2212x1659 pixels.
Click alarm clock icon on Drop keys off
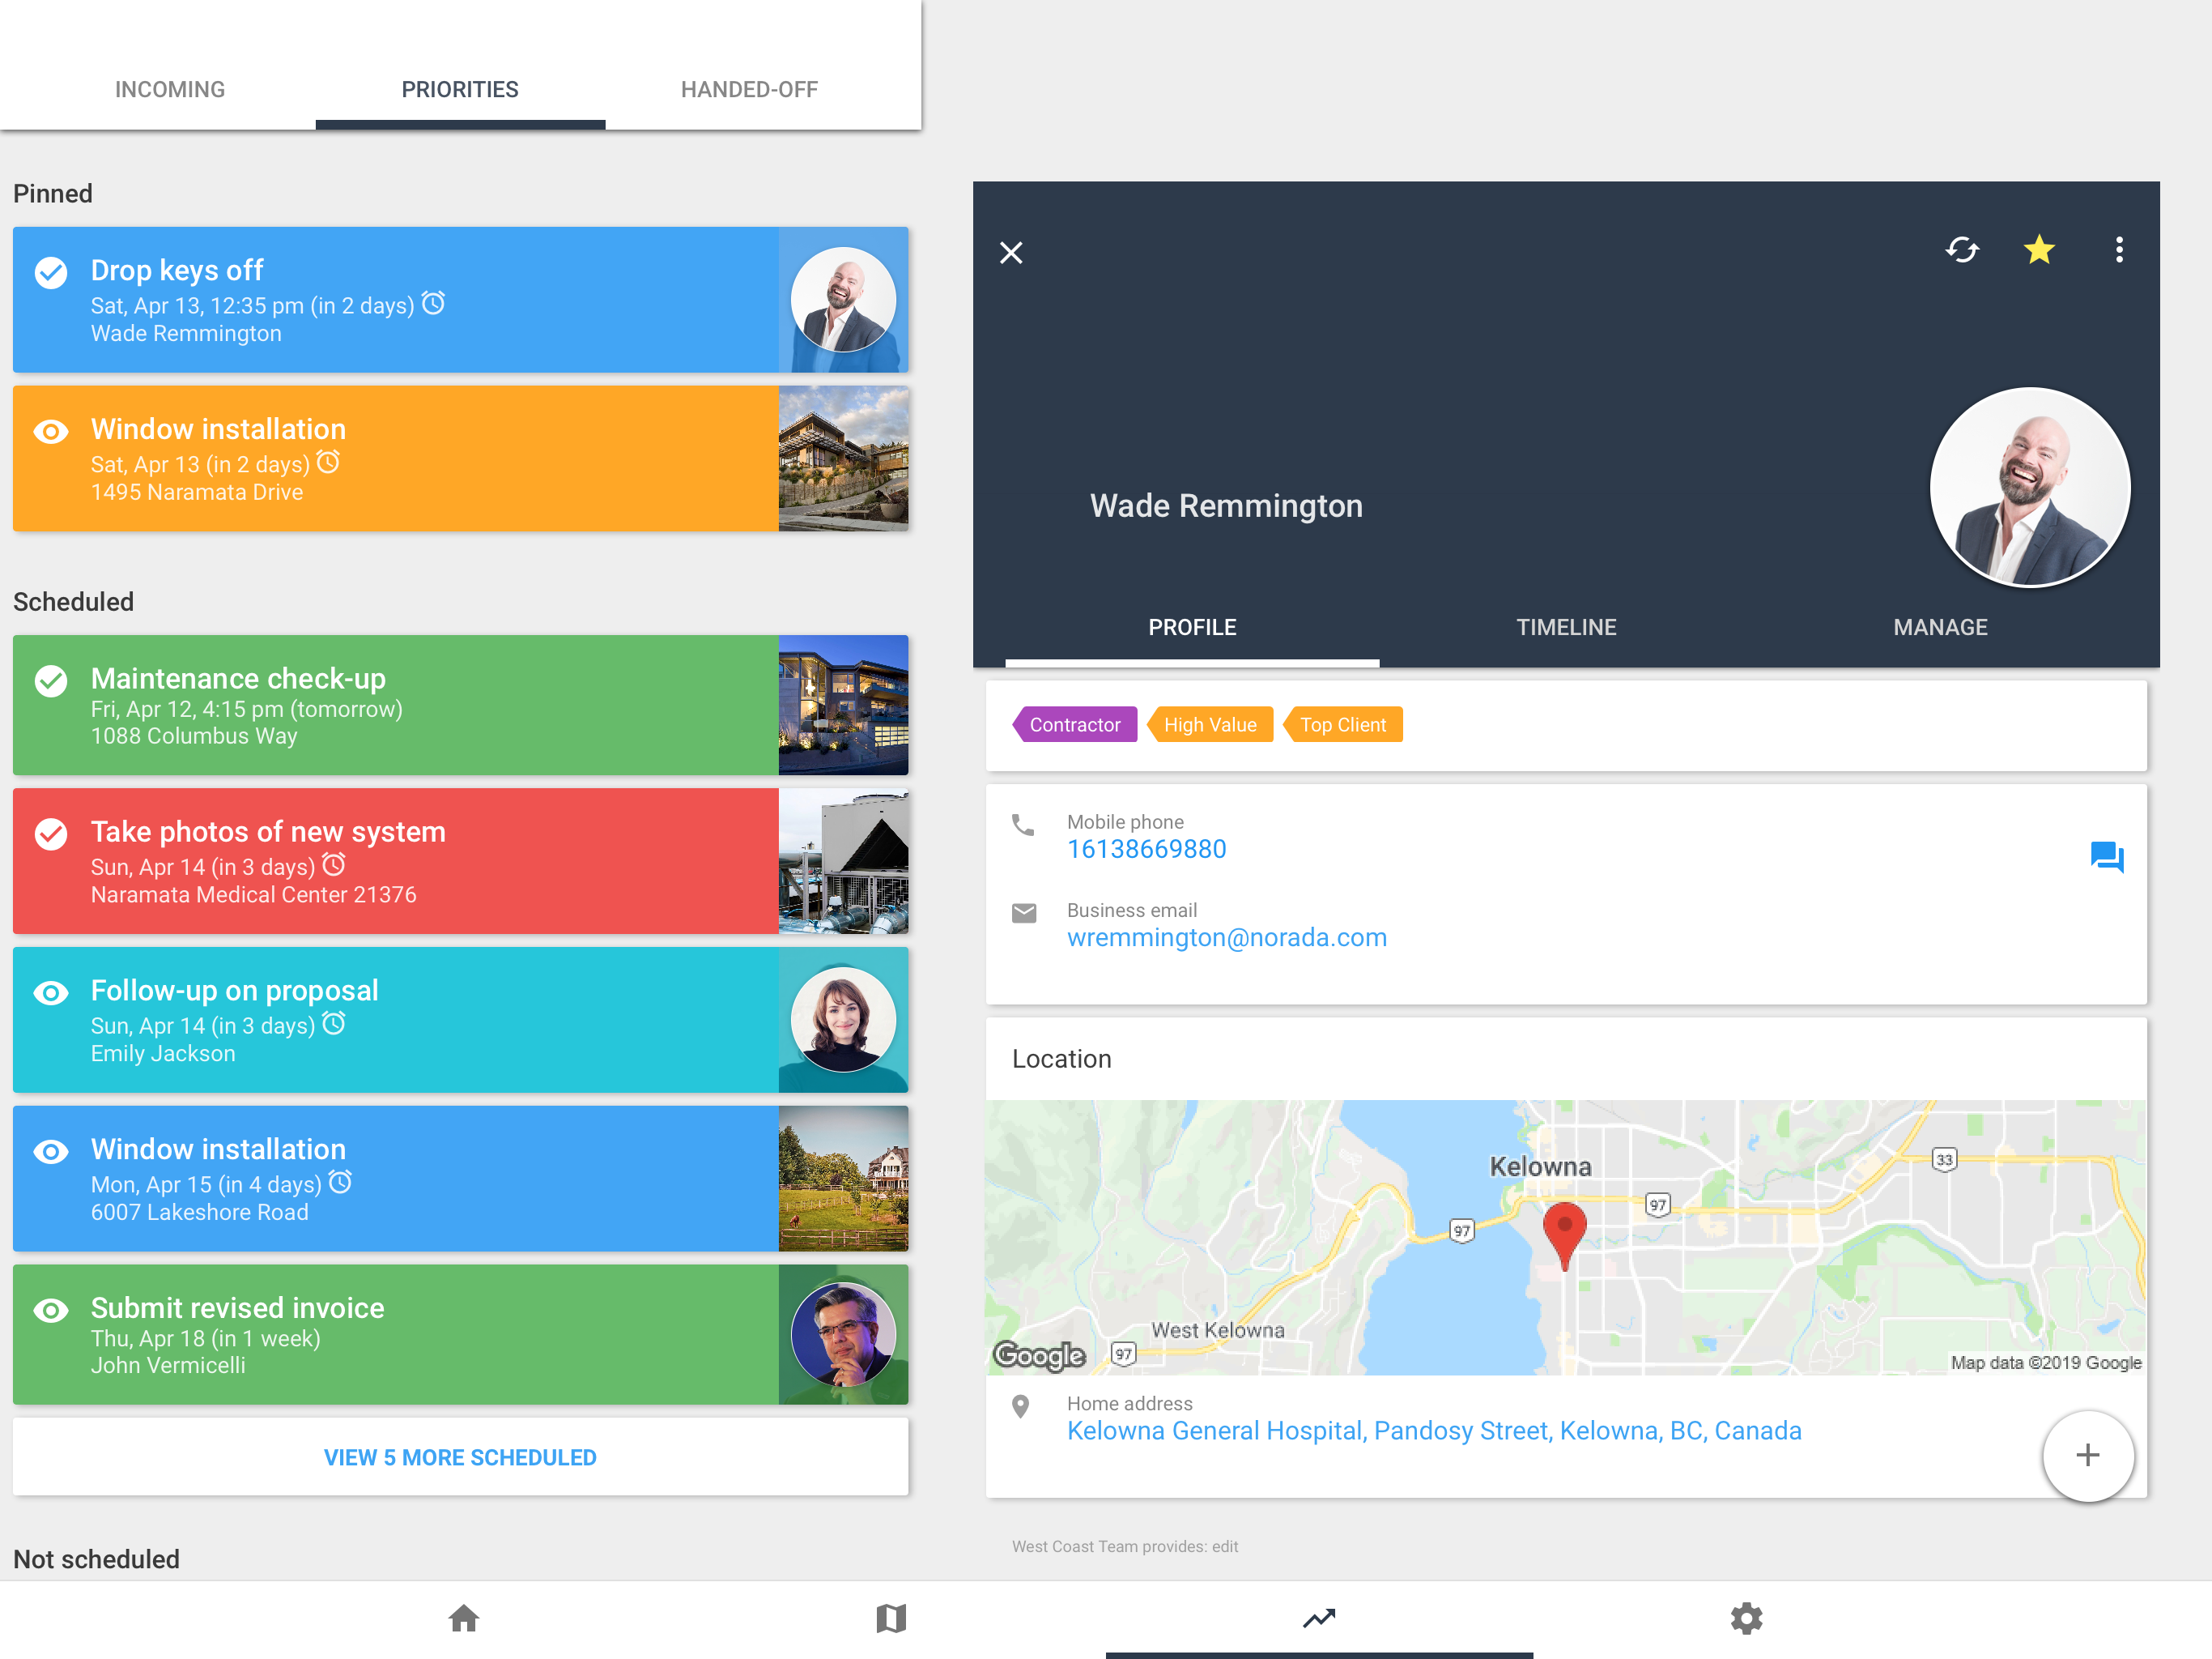(x=433, y=303)
